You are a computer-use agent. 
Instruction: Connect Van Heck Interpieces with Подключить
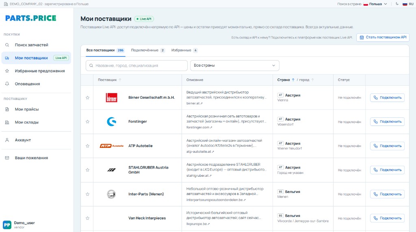(387, 218)
